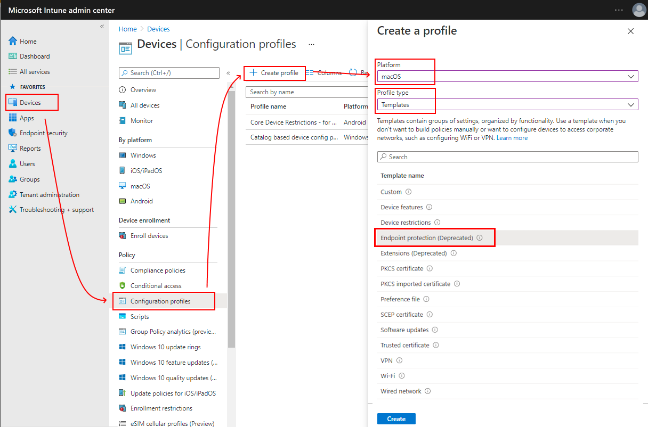The image size is (648, 427).
Task: Click the template Search input field
Action: coord(507,157)
